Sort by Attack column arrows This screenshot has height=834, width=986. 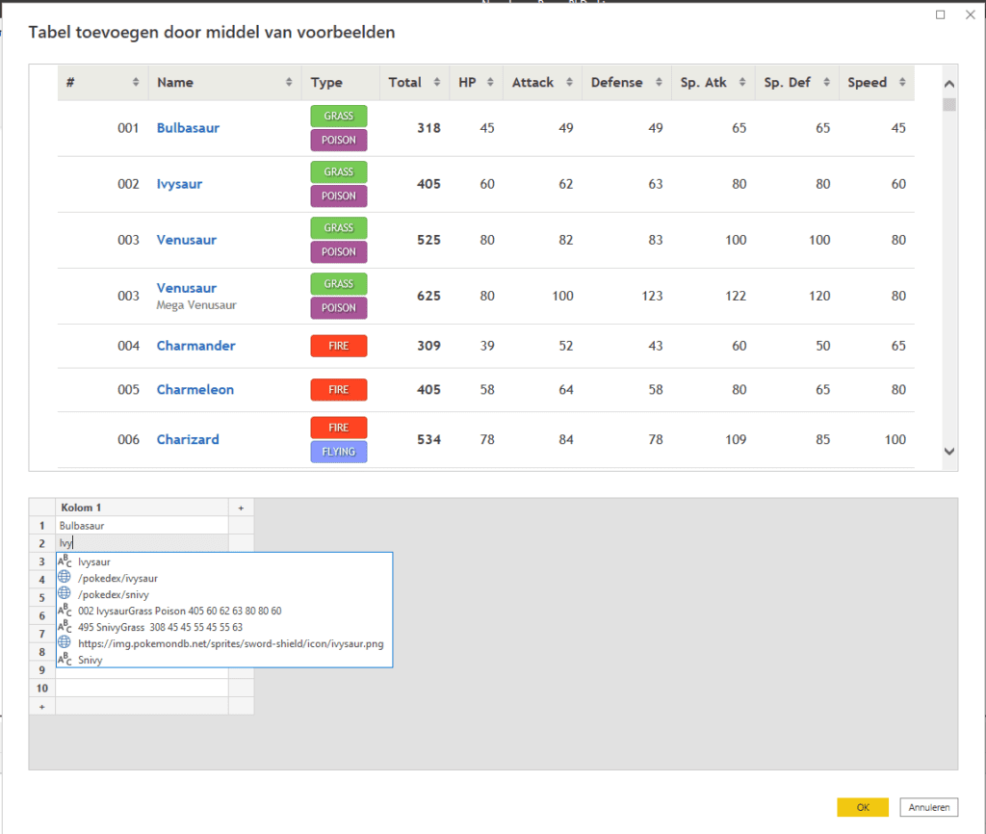[569, 83]
